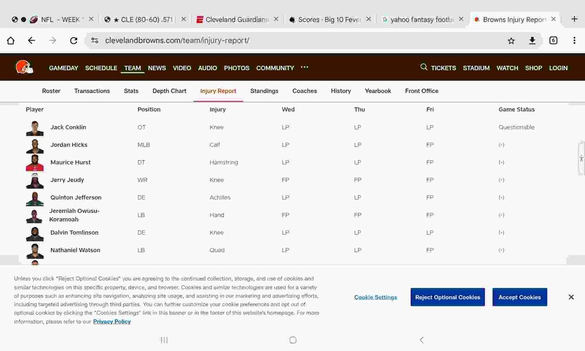Image resolution: width=585 pixels, height=351 pixels.
Task: Select the Injury Report sub-tab
Action: coord(218,91)
